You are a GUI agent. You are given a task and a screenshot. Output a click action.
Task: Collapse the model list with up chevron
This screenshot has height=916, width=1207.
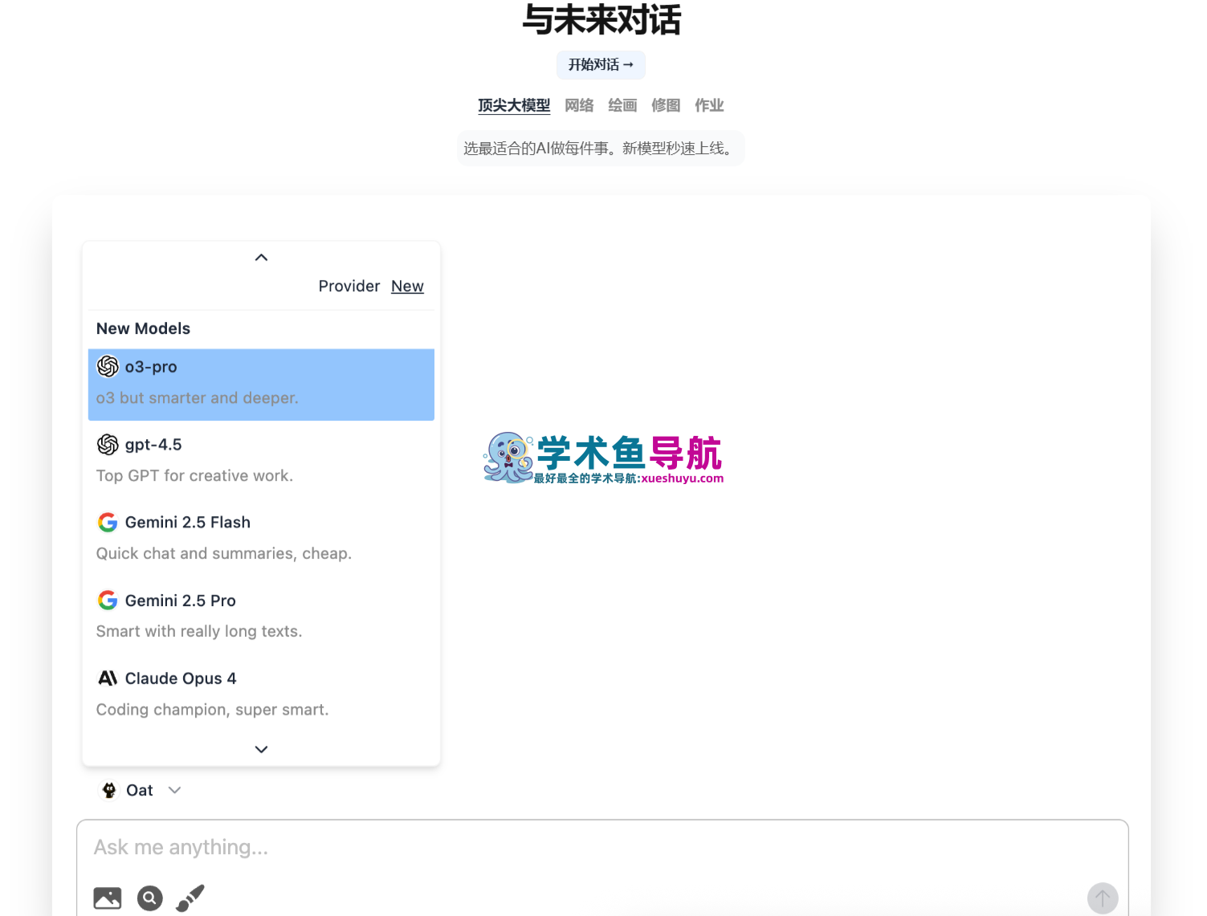click(x=261, y=258)
